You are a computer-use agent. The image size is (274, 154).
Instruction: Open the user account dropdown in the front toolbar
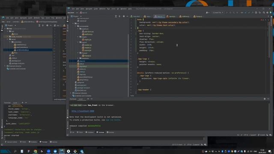207,12
